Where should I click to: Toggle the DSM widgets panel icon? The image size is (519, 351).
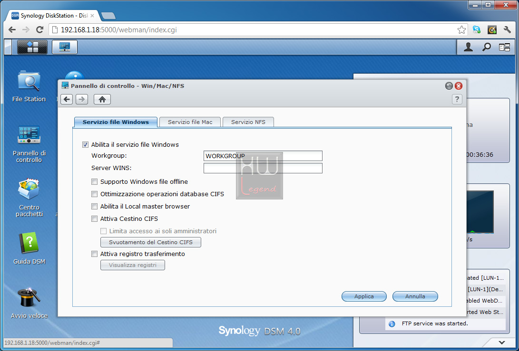(x=504, y=47)
